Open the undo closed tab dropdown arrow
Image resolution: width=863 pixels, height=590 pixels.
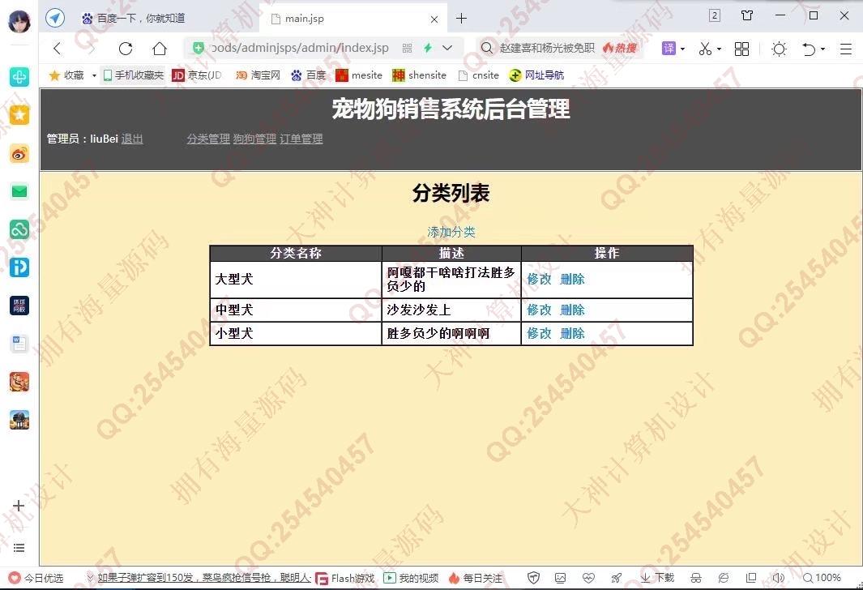(x=822, y=49)
